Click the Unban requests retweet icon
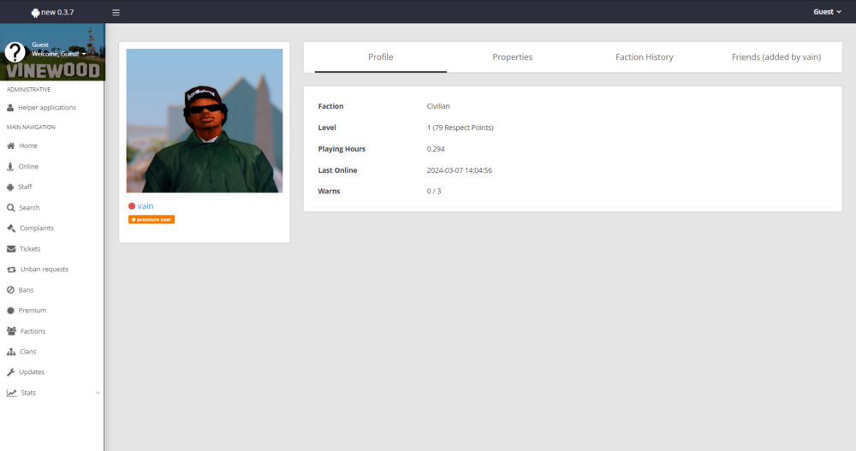This screenshot has width=856, height=451. 11,270
